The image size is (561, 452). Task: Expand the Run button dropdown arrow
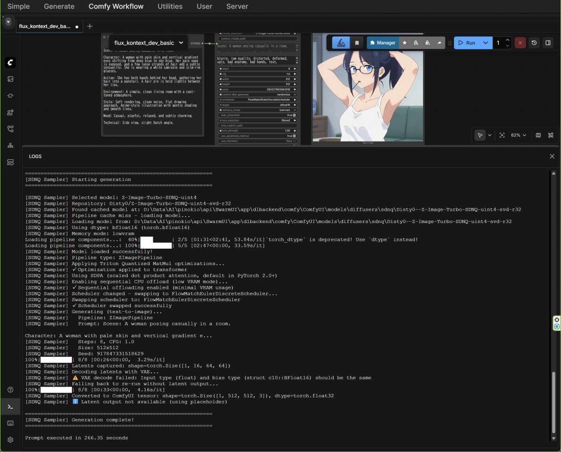point(486,43)
